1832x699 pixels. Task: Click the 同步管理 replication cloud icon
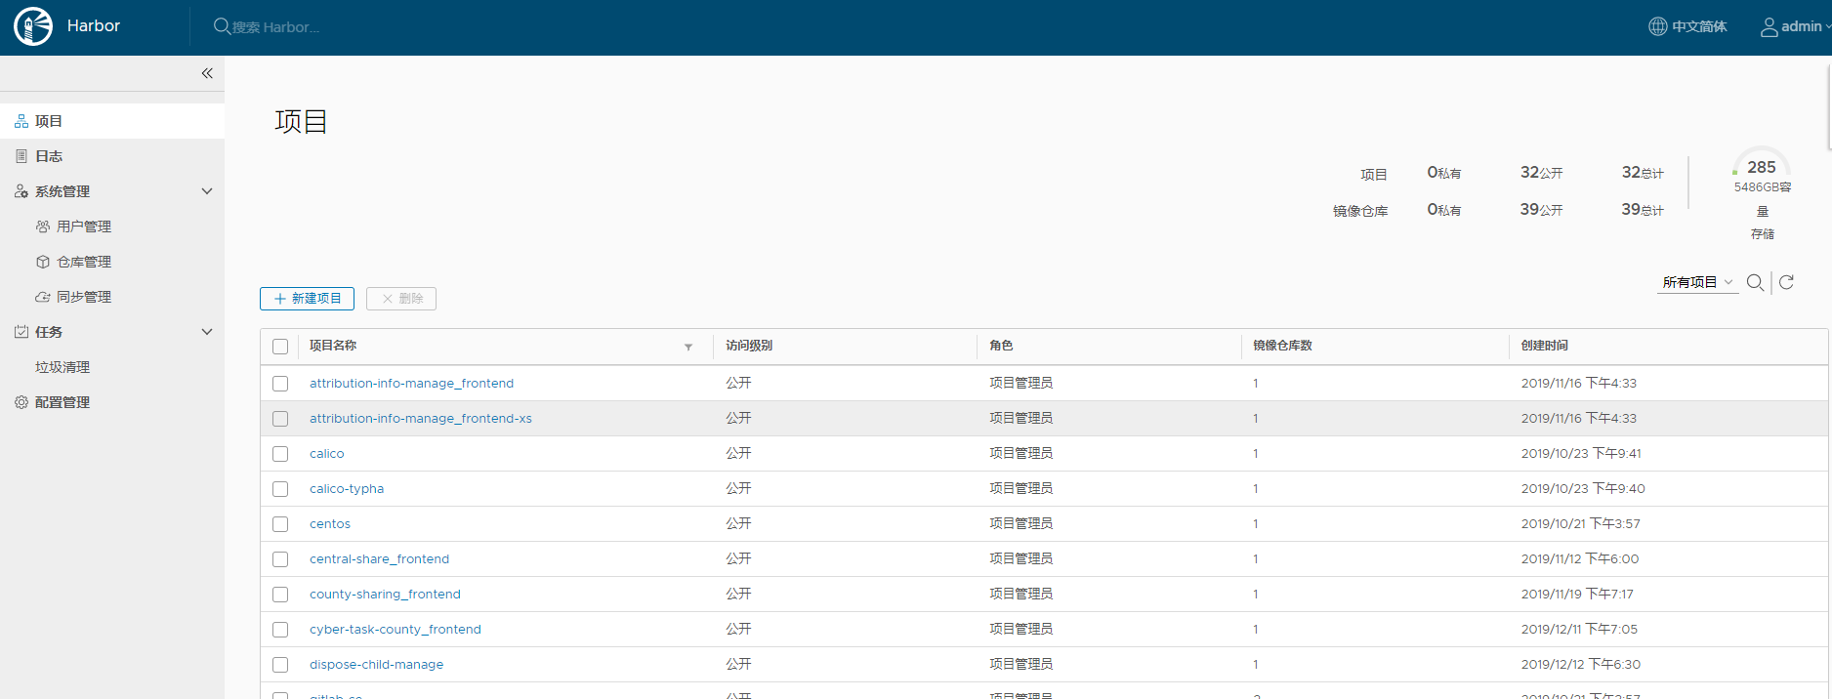point(43,297)
